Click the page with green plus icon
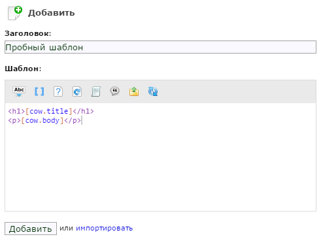 coord(15,13)
